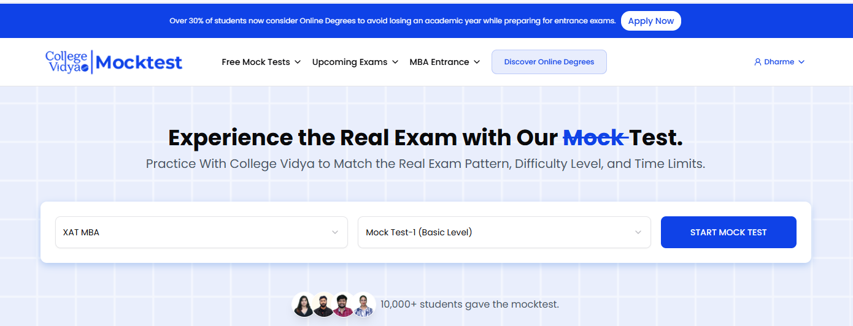Open the Mock Test-1 (Basic Level) dropdown
The height and width of the screenshot is (326, 853).
tap(504, 232)
